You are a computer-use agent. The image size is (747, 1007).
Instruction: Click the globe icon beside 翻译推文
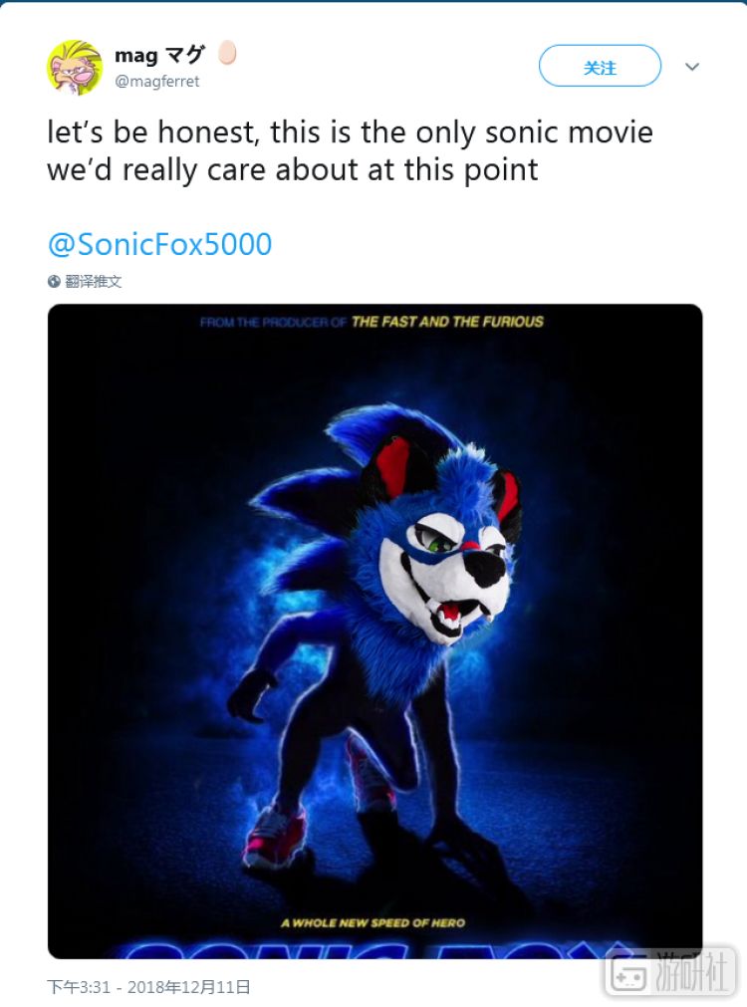point(54,281)
